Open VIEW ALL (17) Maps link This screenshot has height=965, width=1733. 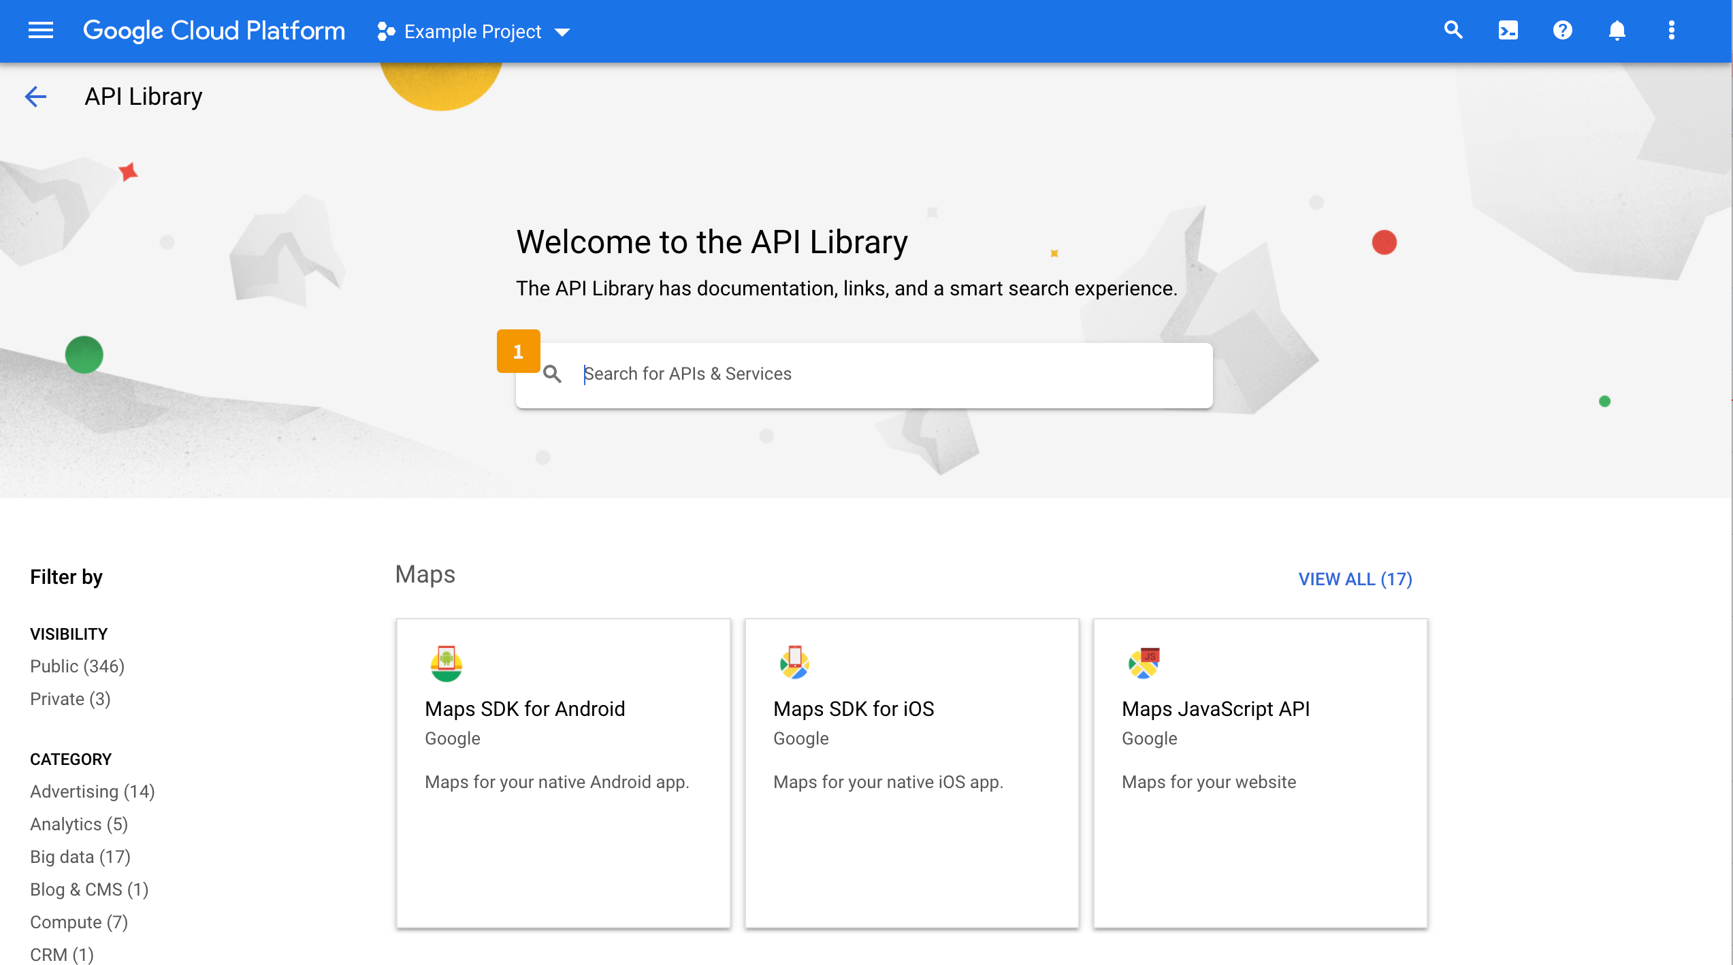[1355, 579]
